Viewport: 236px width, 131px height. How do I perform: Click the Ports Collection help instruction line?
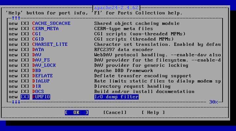[94, 13]
